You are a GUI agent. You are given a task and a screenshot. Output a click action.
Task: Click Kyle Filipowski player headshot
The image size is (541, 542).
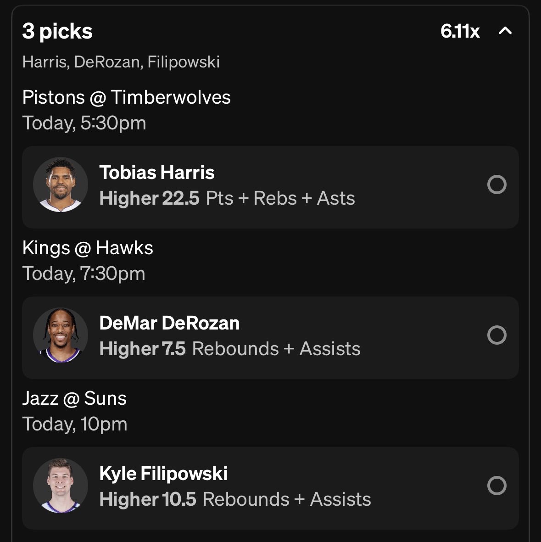[x=61, y=486]
